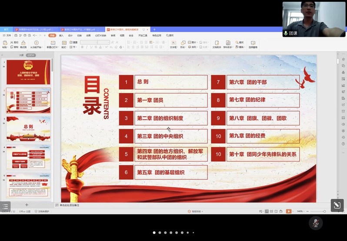Click the 新建幻灯片 new slide icon
Viewport: 347px width, 241px height.
point(53,43)
